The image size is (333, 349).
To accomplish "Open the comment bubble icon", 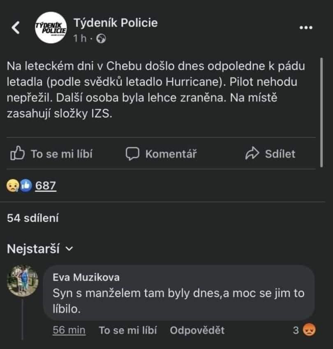I will point(132,154).
